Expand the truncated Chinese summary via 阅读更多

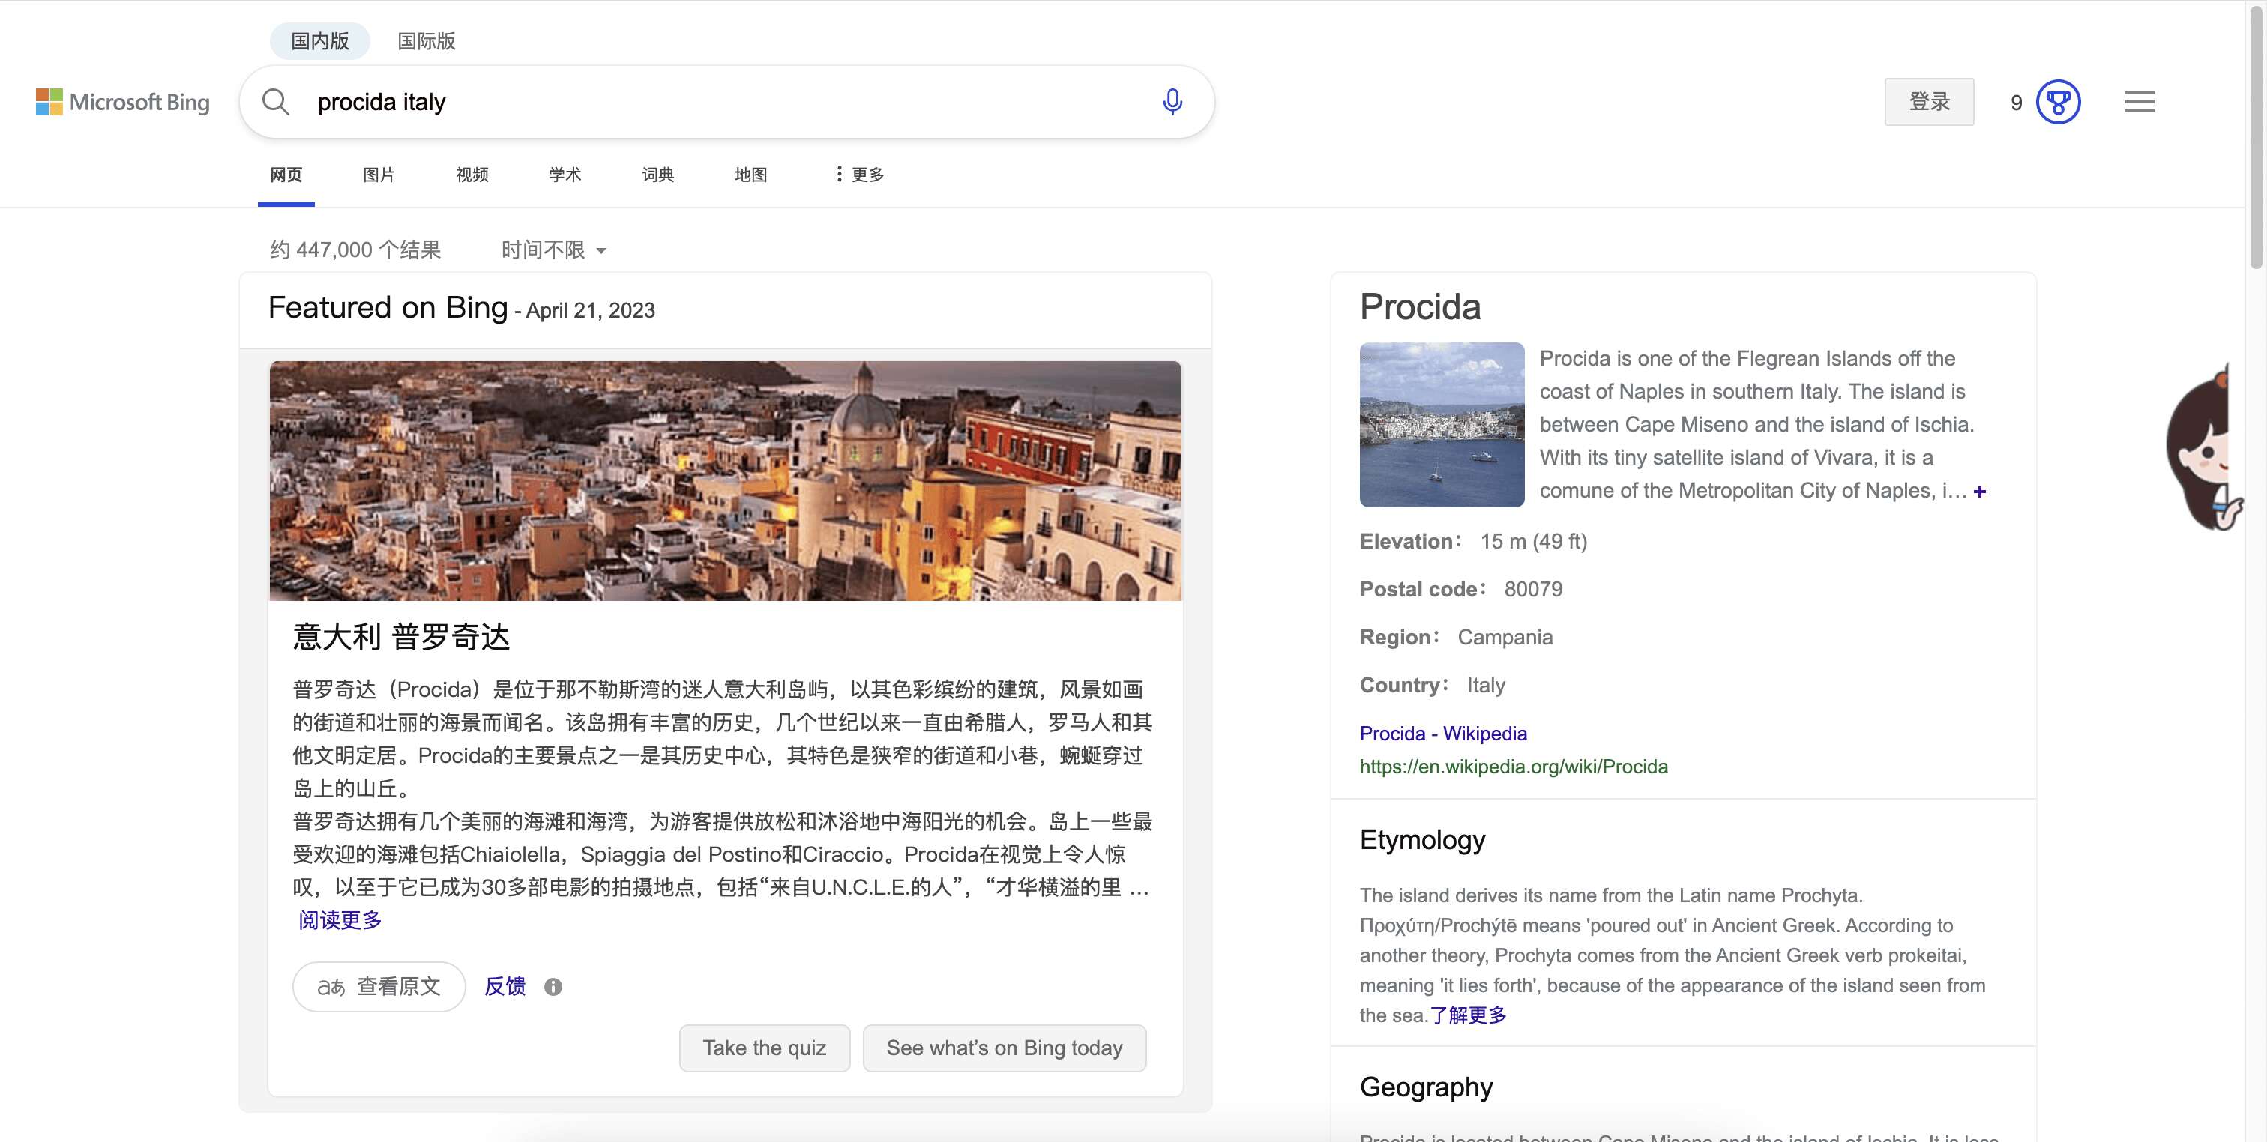click(x=338, y=920)
